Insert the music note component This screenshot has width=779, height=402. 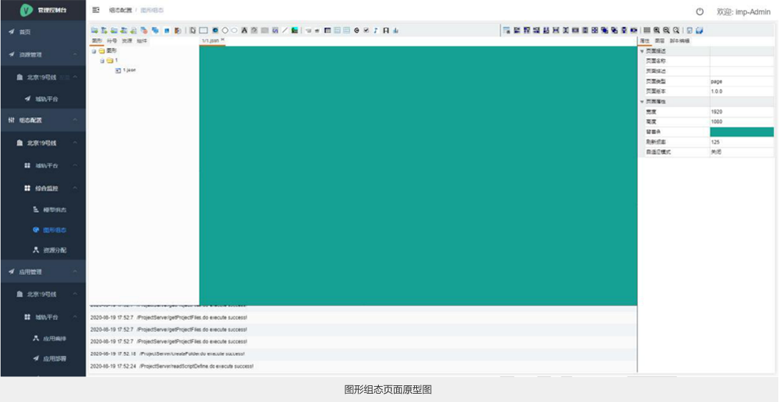tap(376, 31)
